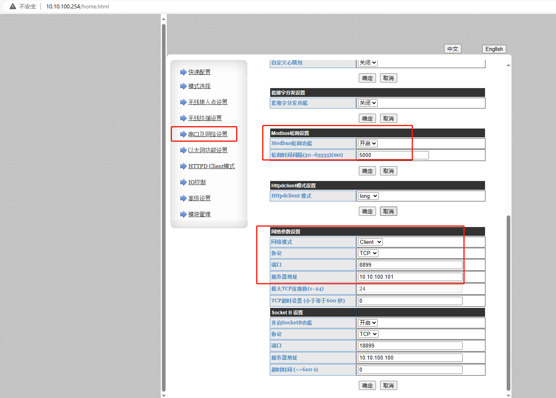Click the right-side page scrollbar

[x=508, y=300]
